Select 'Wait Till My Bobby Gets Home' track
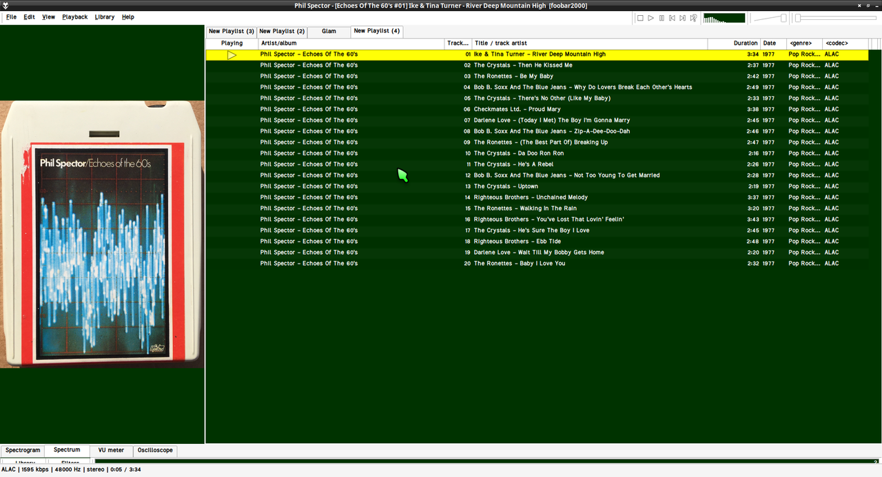 tap(537, 253)
